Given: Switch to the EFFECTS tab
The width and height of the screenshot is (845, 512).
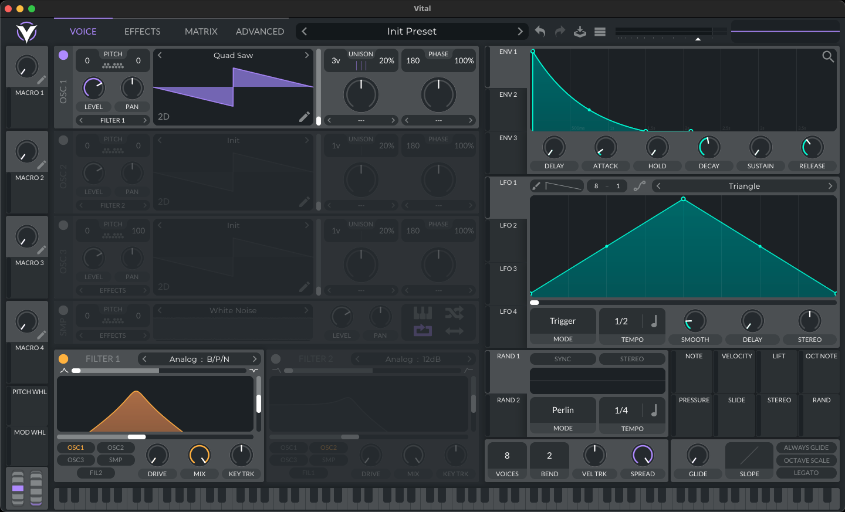Looking at the screenshot, I should click(x=142, y=32).
